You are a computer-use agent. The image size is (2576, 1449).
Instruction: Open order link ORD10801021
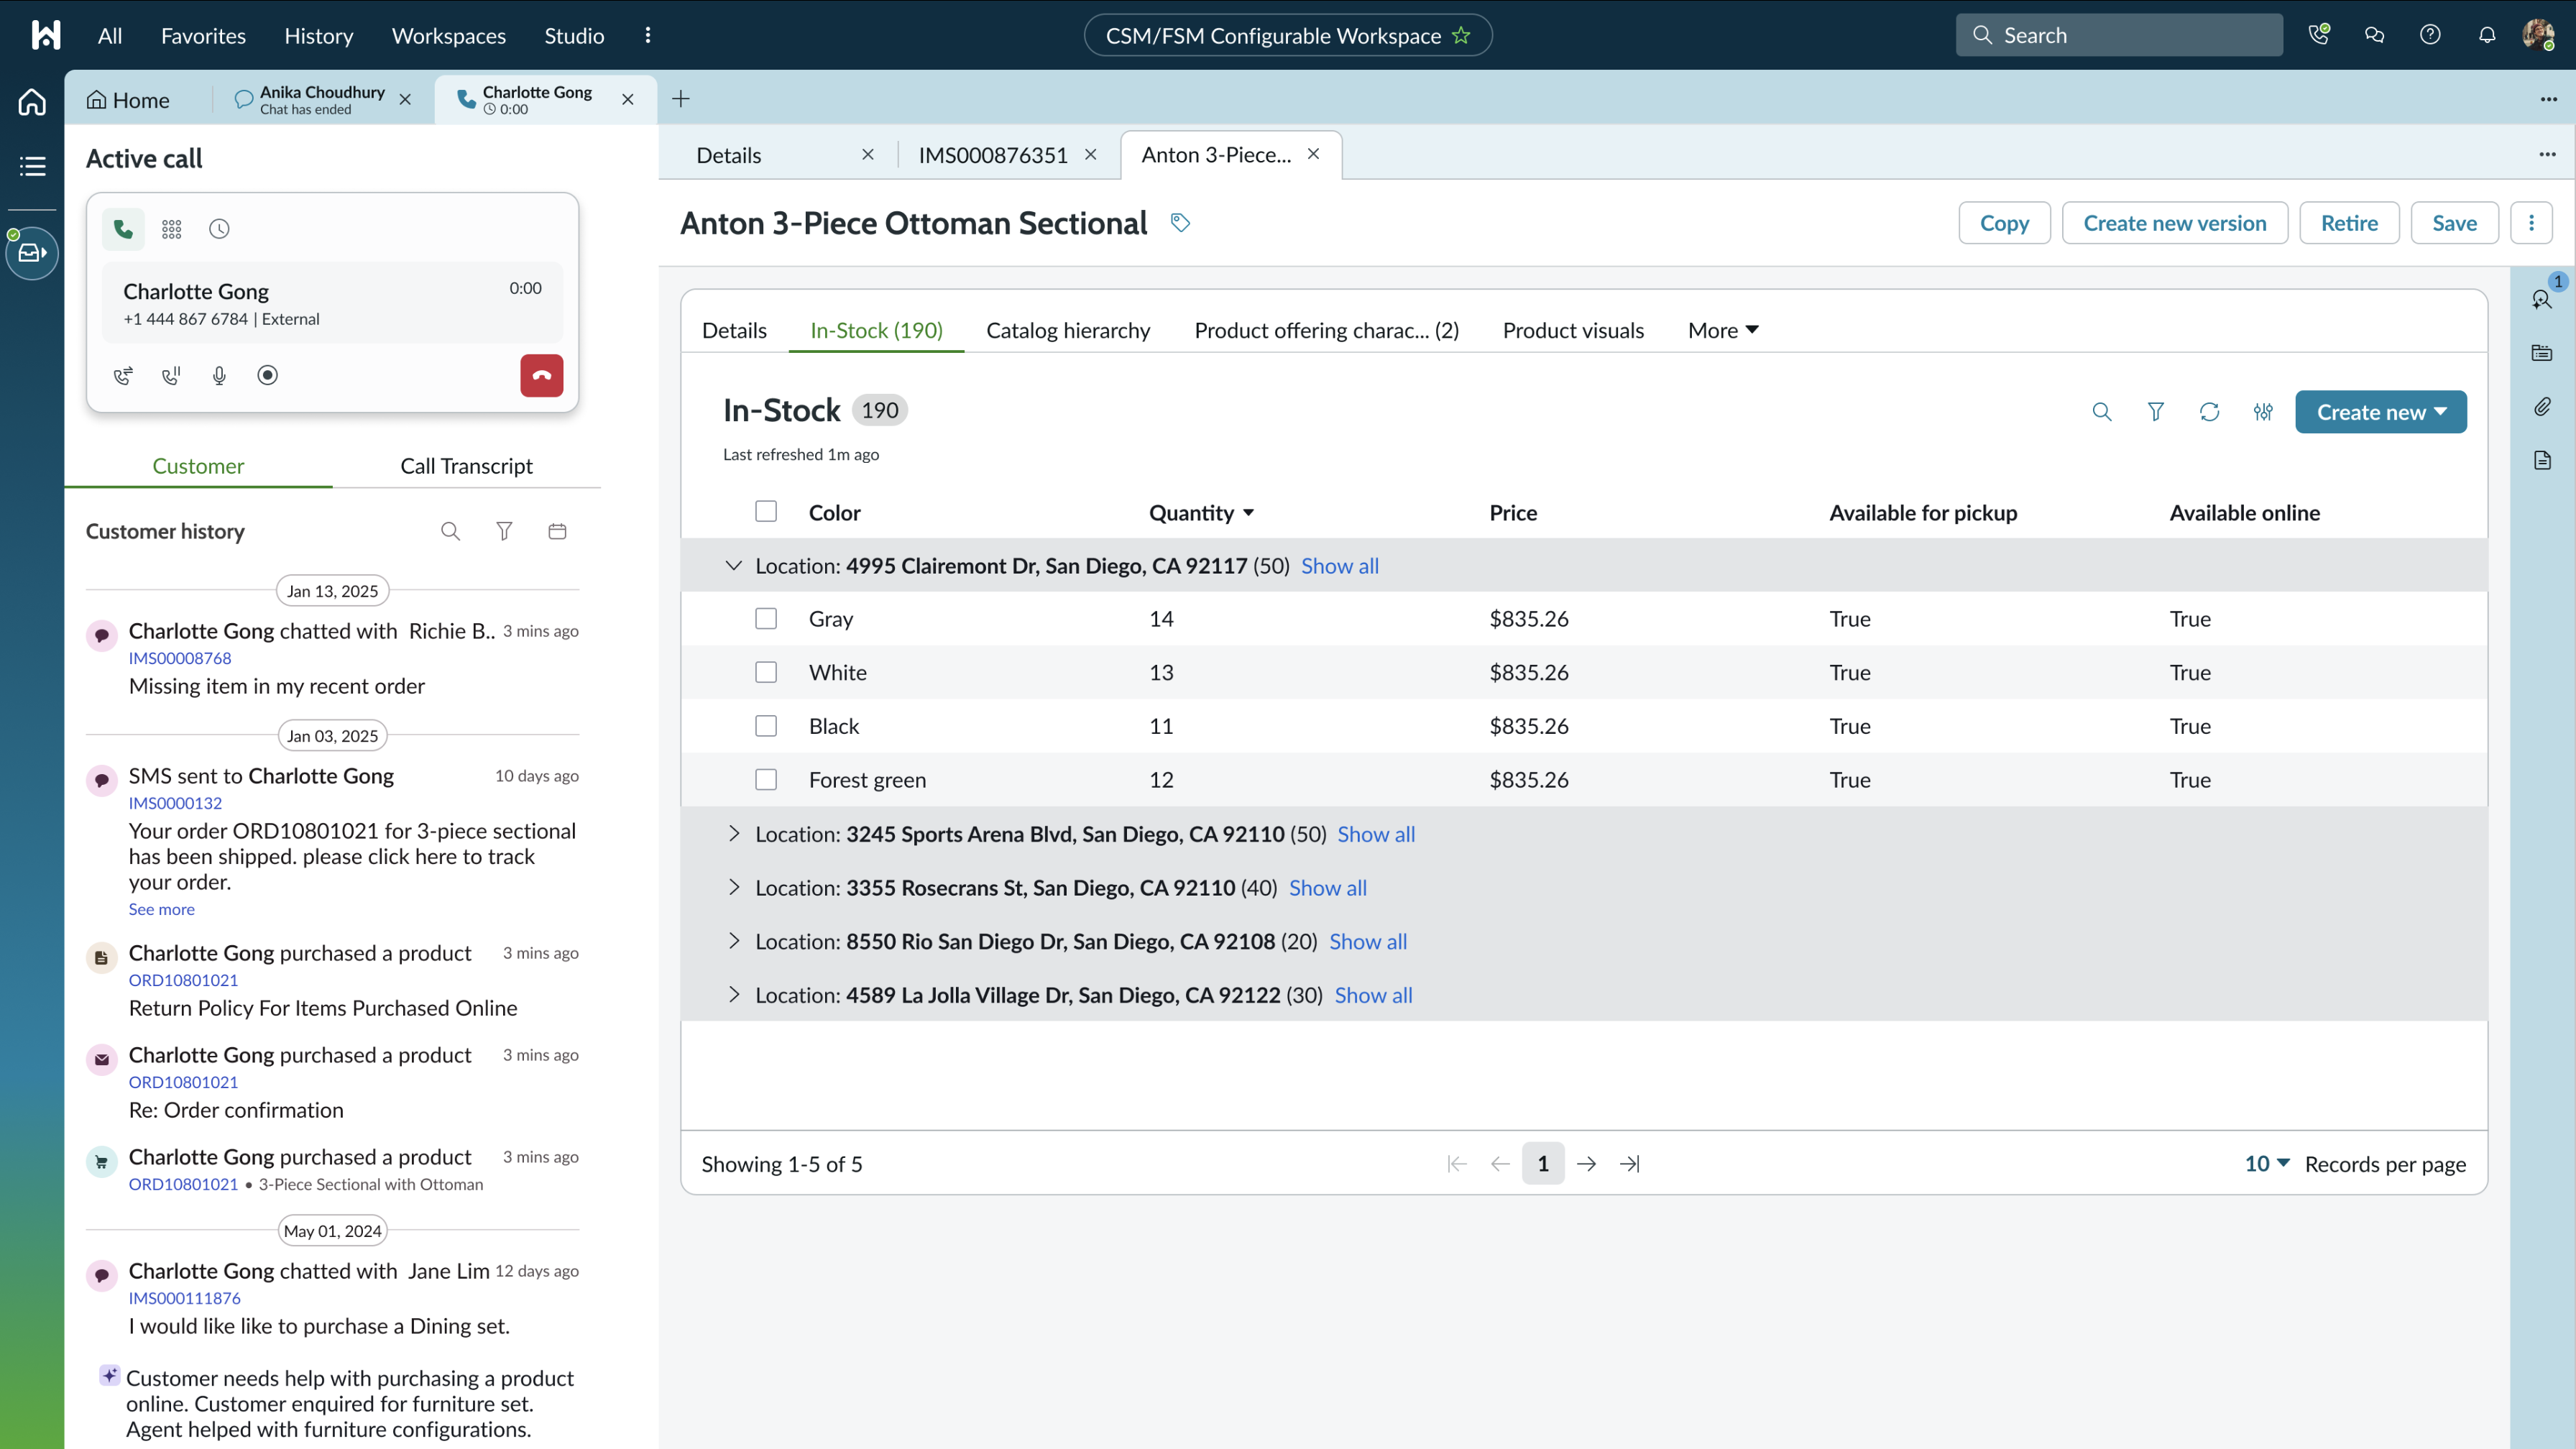(x=183, y=980)
